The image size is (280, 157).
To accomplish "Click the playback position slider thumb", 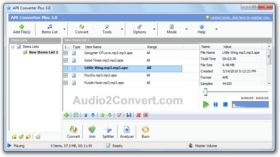I will pyautogui.click(x=205, y=92).
